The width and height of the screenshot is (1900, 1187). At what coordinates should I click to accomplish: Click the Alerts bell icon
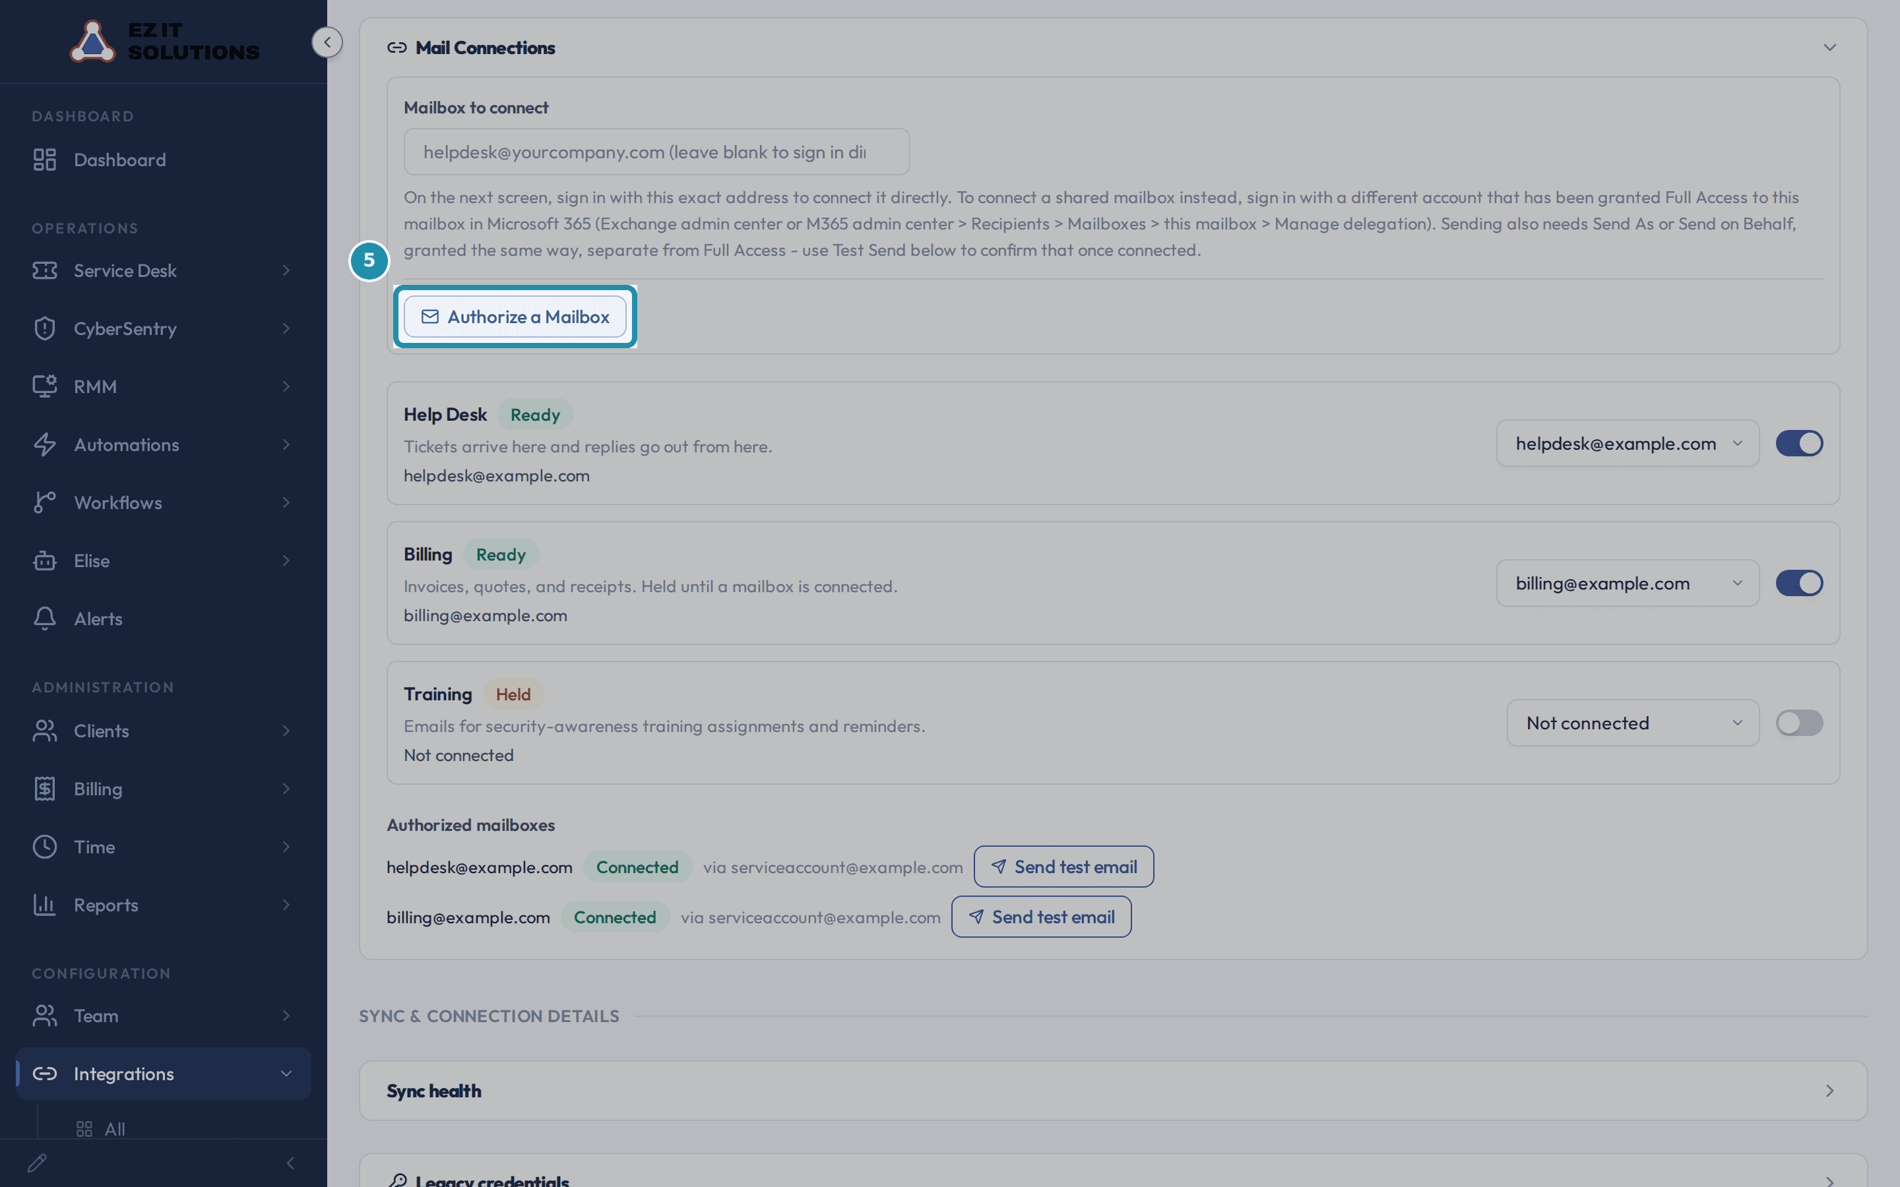point(45,619)
